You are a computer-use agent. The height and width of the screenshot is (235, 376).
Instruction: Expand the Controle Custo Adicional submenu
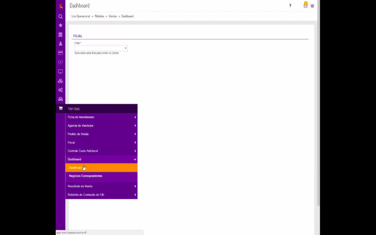[x=101, y=151]
